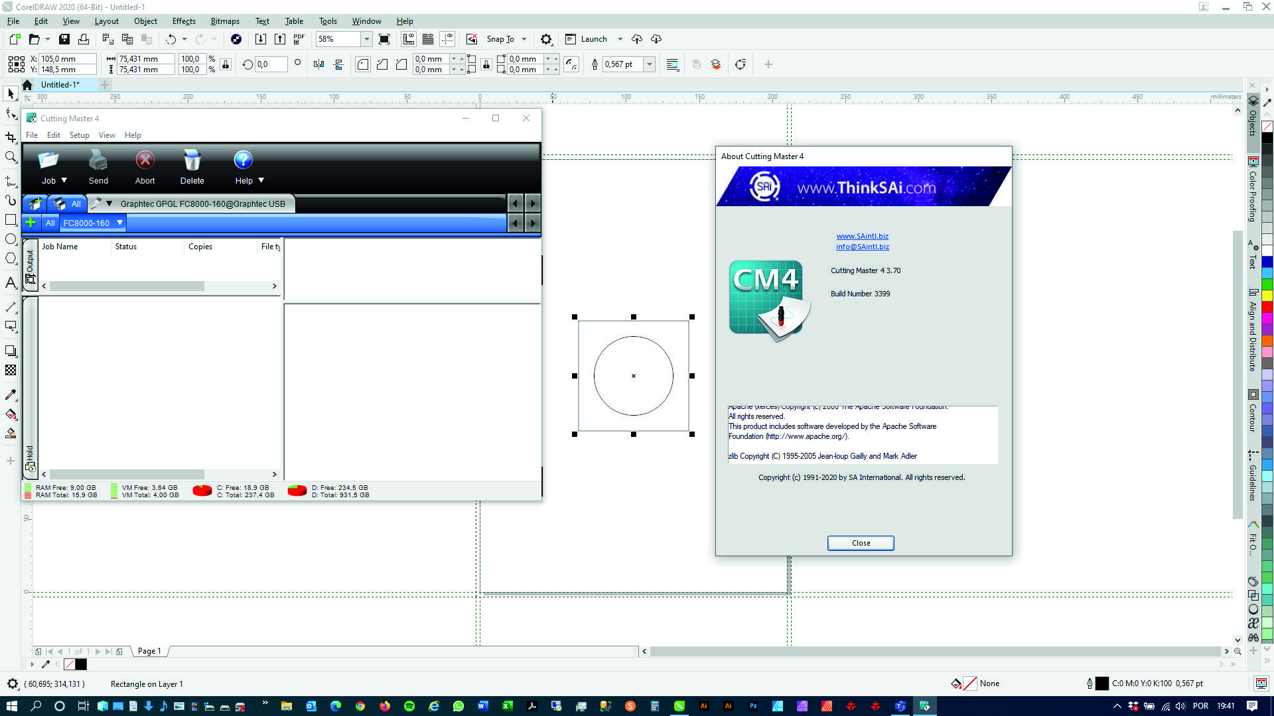Open the outline width dropdown
1274x716 pixels.
pos(650,64)
